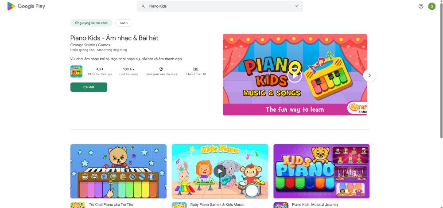Click the Piano Kids search input field
Image resolution: width=443 pixels, height=208 pixels.
pyautogui.click(x=220, y=6)
